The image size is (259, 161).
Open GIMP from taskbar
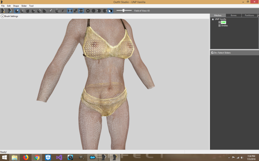(x=81, y=158)
